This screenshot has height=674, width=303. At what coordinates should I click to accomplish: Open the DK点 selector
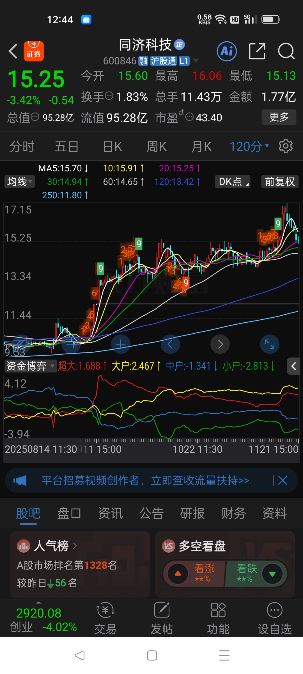232,181
